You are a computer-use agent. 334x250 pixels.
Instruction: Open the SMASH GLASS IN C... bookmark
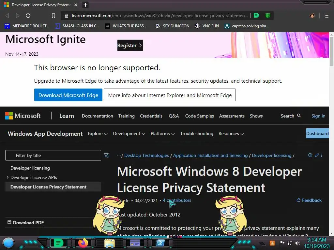coord(77,26)
